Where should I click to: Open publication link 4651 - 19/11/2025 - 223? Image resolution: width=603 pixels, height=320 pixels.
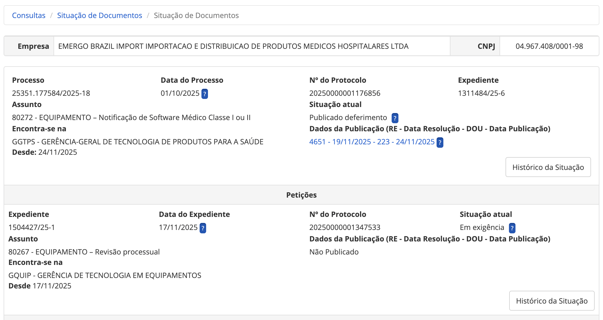pyautogui.click(x=372, y=142)
